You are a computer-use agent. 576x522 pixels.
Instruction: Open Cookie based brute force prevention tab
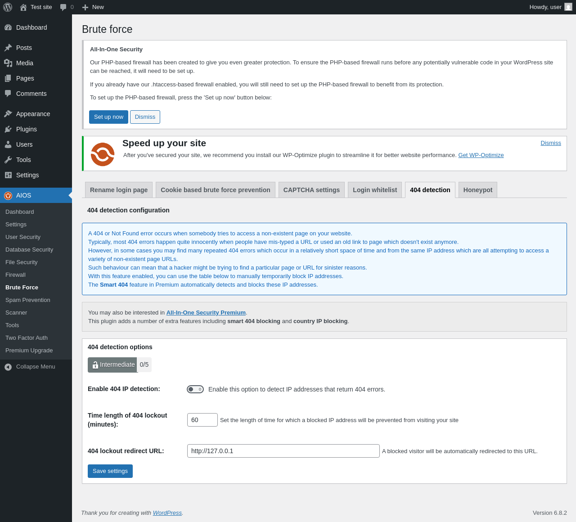point(216,190)
